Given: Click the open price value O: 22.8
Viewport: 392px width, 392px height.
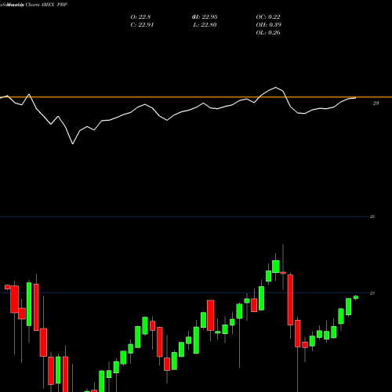Looking at the screenshot, I should tap(140, 17).
